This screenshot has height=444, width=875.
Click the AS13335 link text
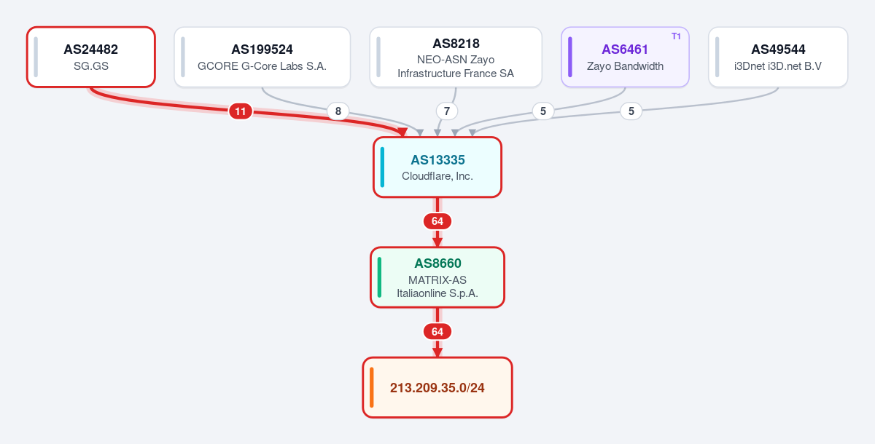click(437, 160)
